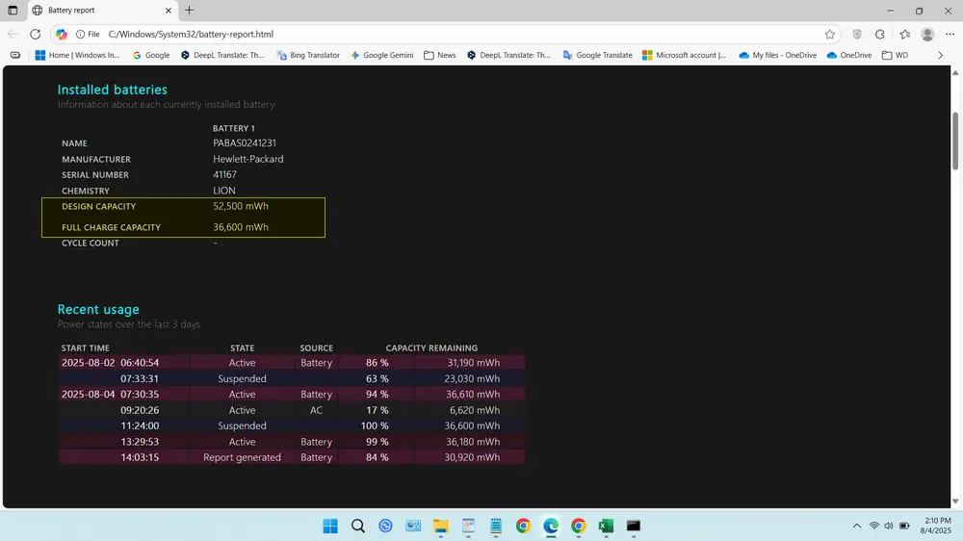Click scrollbar down arrow
The image size is (963, 541).
click(955, 502)
